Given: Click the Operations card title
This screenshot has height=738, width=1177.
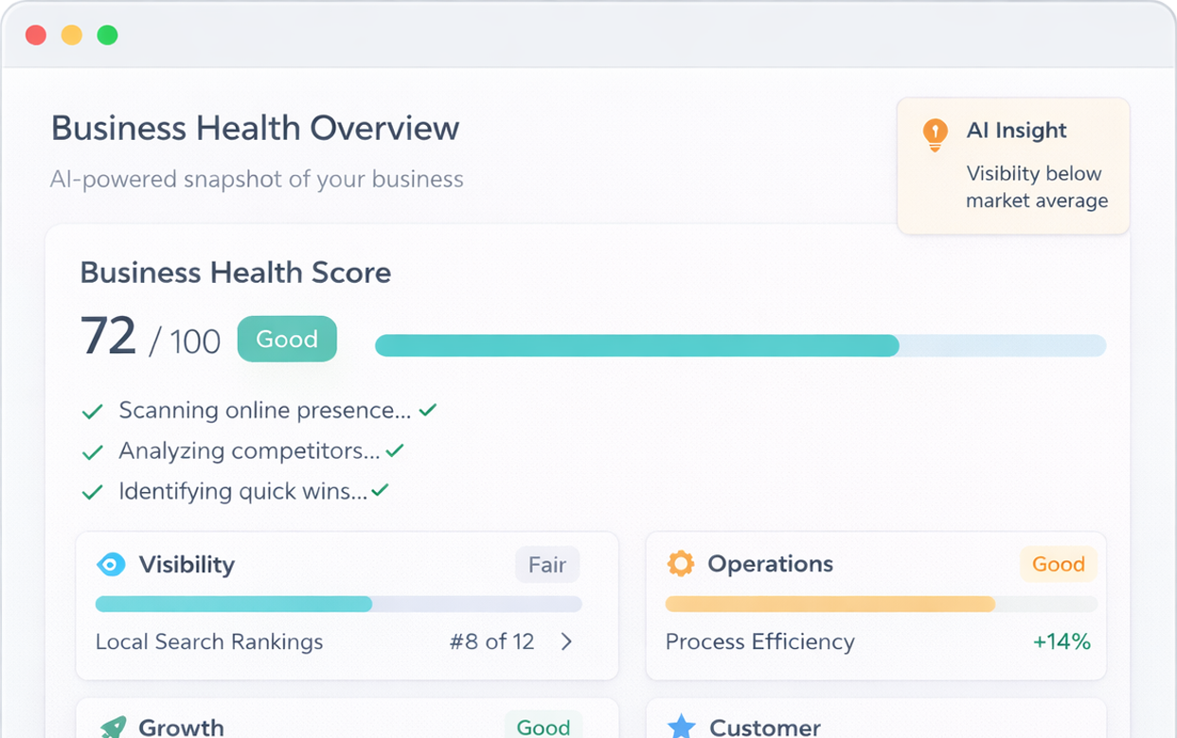Looking at the screenshot, I should pyautogui.click(x=771, y=564).
